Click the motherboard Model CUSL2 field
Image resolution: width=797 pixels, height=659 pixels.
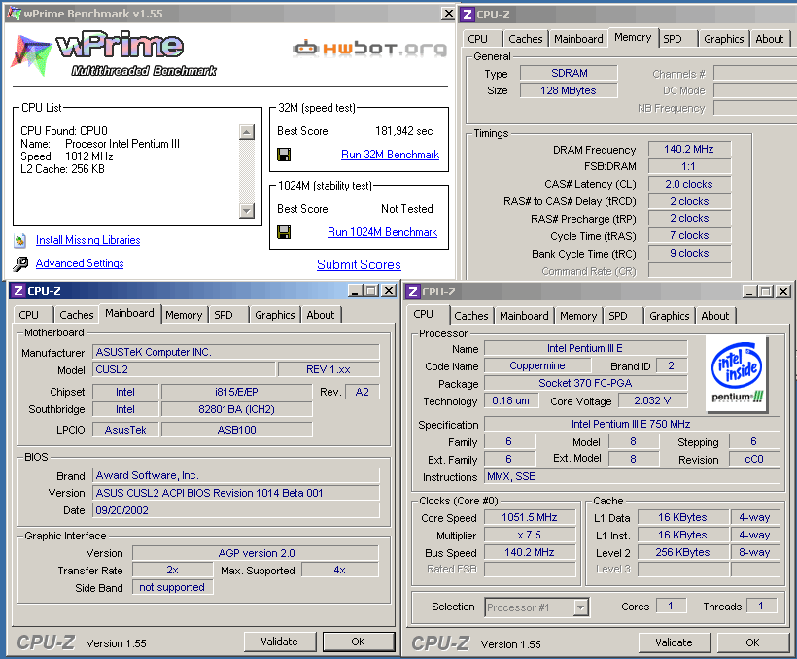point(185,369)
